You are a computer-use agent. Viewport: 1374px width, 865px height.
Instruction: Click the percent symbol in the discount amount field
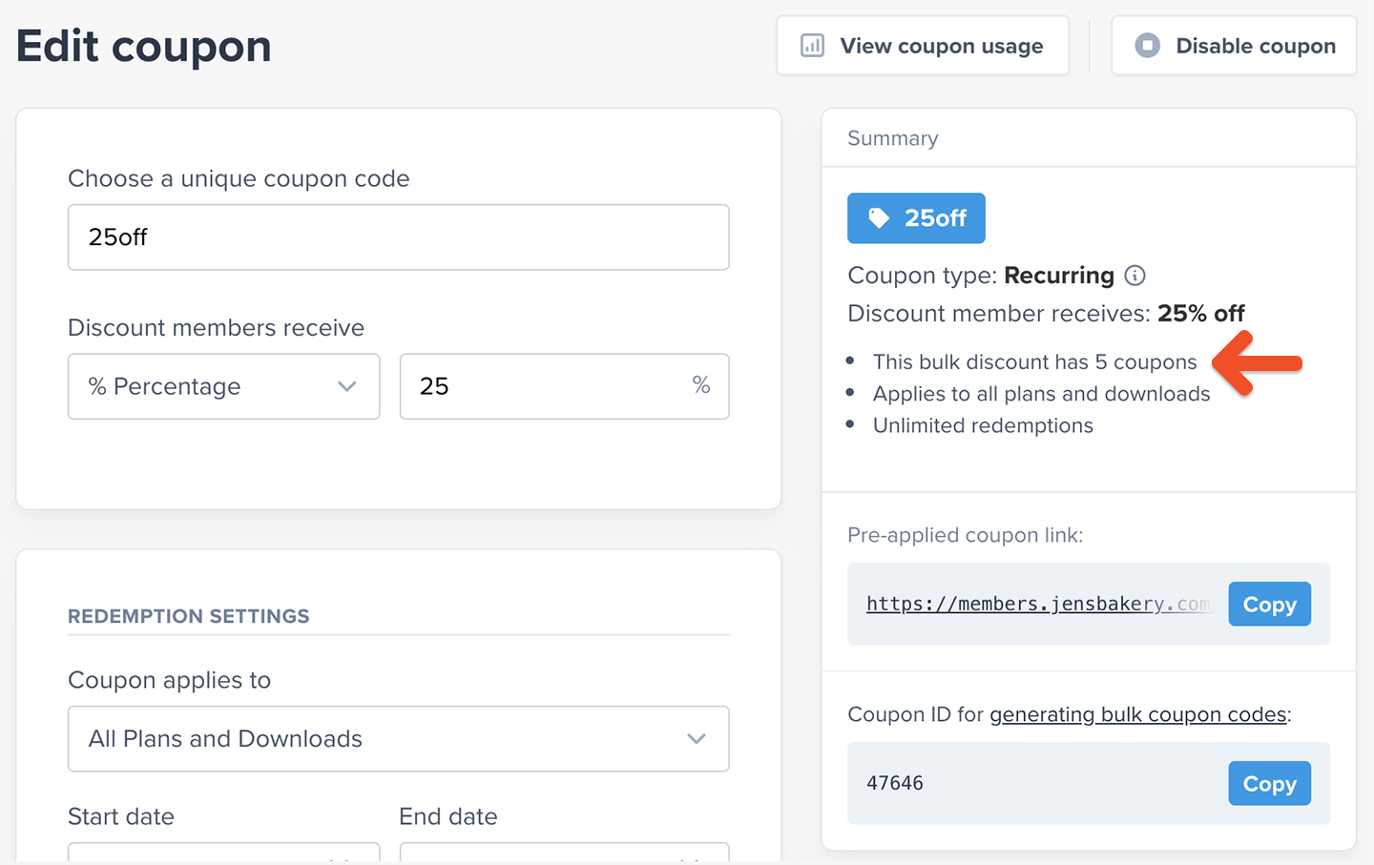click(x=701, y=385)
